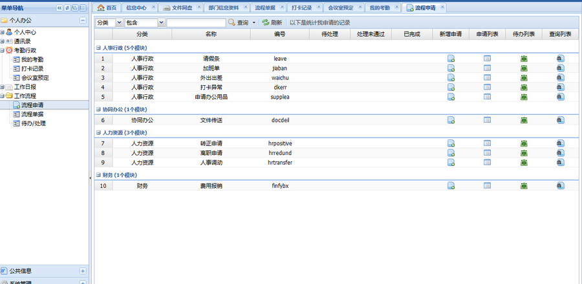This screenshot has height=284, width=582.
Task: Open pending list icon for dkerr row
Action: 524,87
